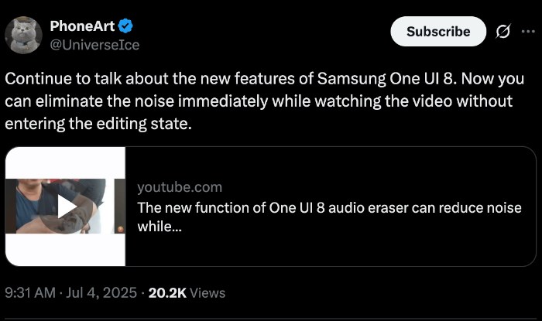The width and height of the screenshot is (542, 321).
Task: Click the blue verified checkmark badge
Action: [x=123, y=26]
